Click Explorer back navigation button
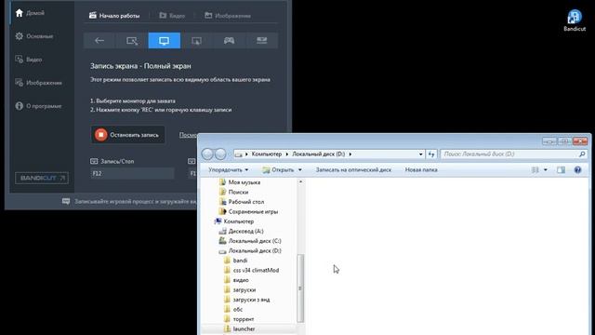This screenshot has width=595, height=335. coord(207,154)
